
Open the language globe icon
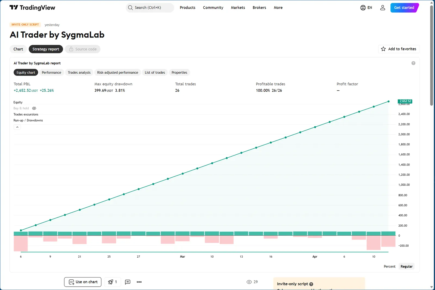click(363, 8)
